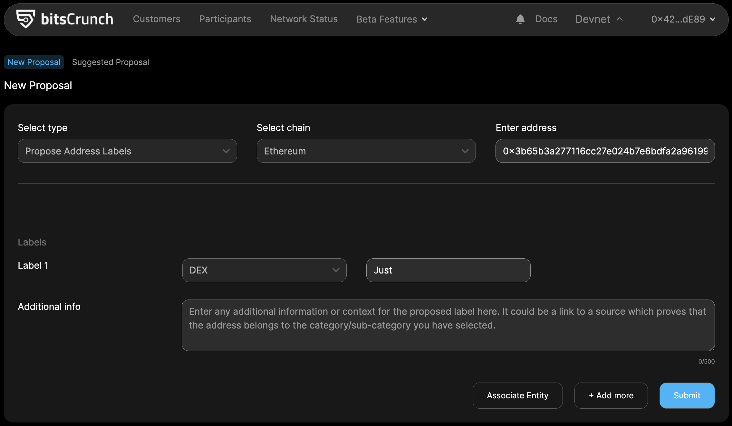Open the Select chain Ethereum dropdown
Viewport: 732px width, 426px height.
coord(366,151)
